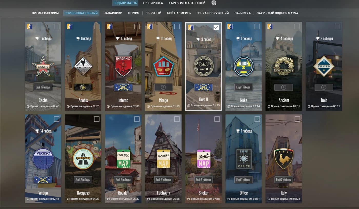Click 'Время ожидания 03:15' on the Train card
Image resolution: width=359 pixels, height=209 pixels.
(324, 106)
